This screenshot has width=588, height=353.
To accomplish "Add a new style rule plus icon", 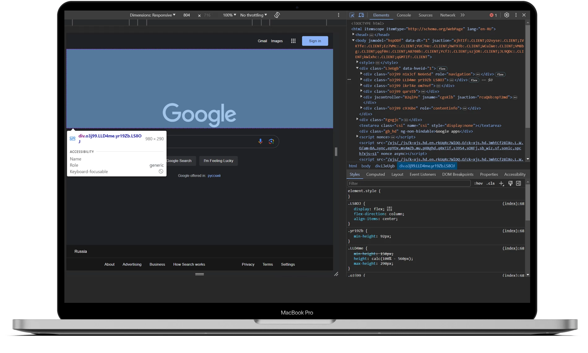I will point(502,183).
